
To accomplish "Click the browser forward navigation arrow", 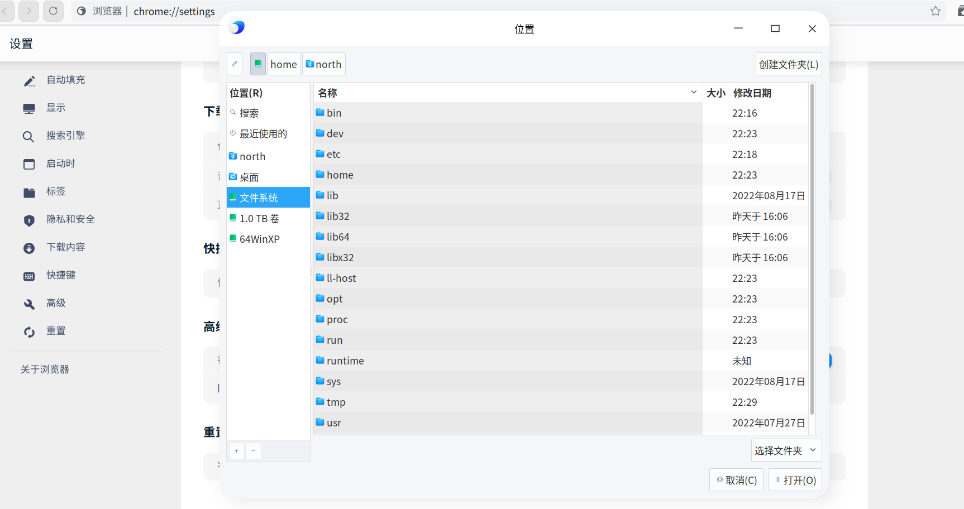I will [x=28, y=11].
